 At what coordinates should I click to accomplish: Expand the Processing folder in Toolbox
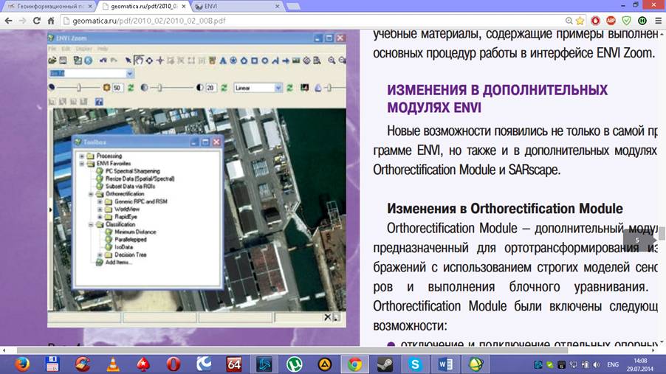tap(82, 156)
